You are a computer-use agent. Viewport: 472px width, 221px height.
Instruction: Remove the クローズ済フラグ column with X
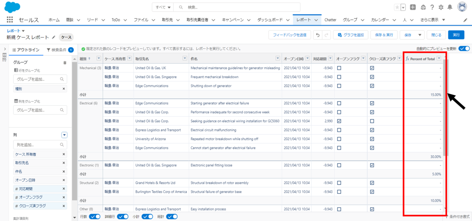pos(64,206)
